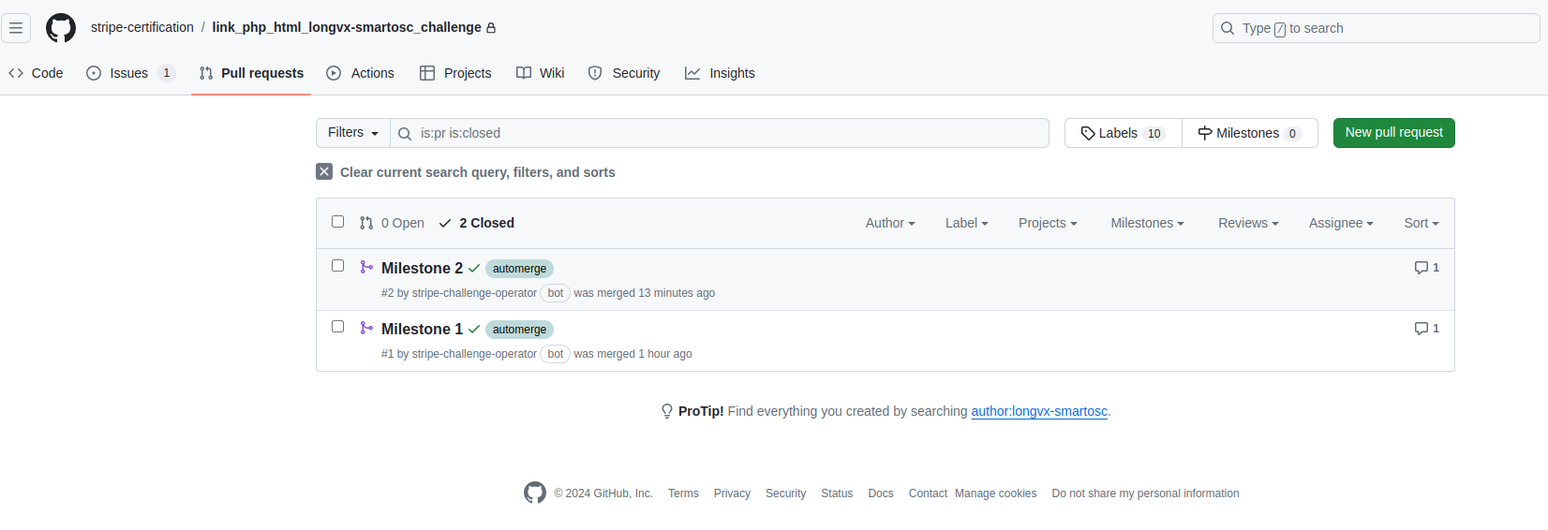The image size is (1548, 530).
Task: Open the Actions tab
Action: click(x=360, y=73)
